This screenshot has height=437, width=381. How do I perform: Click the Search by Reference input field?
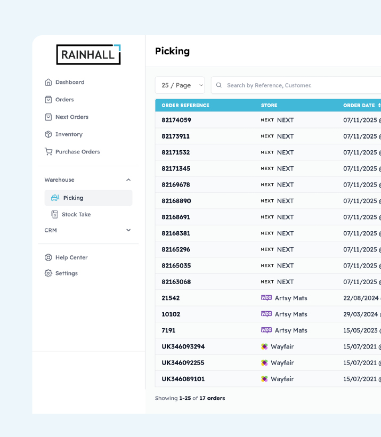coord(298,85)
